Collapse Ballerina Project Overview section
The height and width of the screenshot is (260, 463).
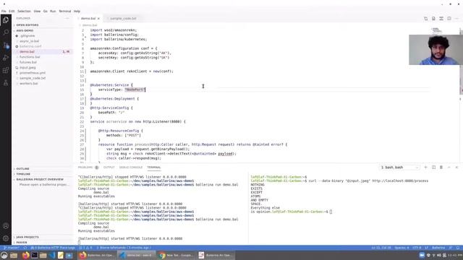(x=40, y=179)
